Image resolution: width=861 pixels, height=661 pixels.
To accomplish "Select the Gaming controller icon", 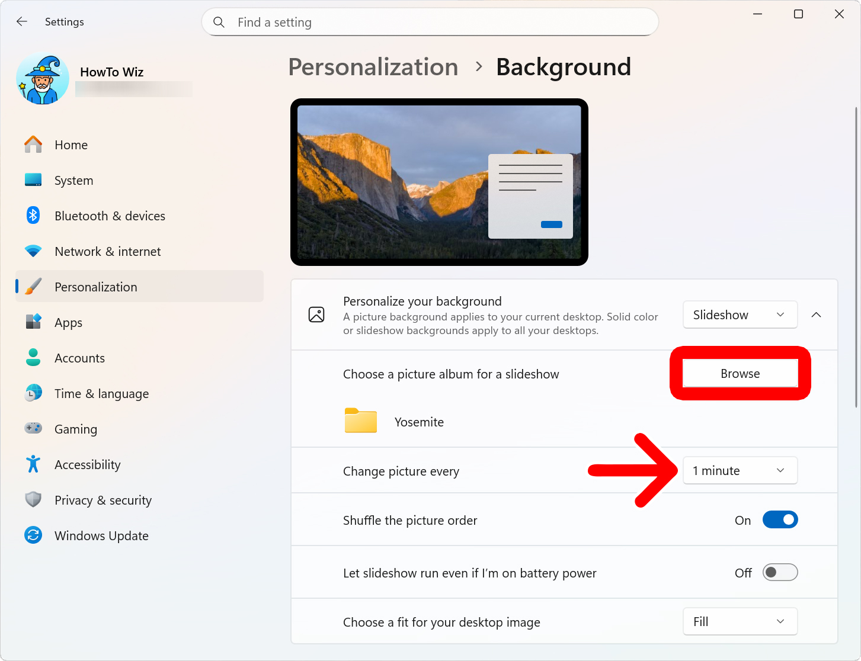I will pyautogui.click(x=33, y=428).
